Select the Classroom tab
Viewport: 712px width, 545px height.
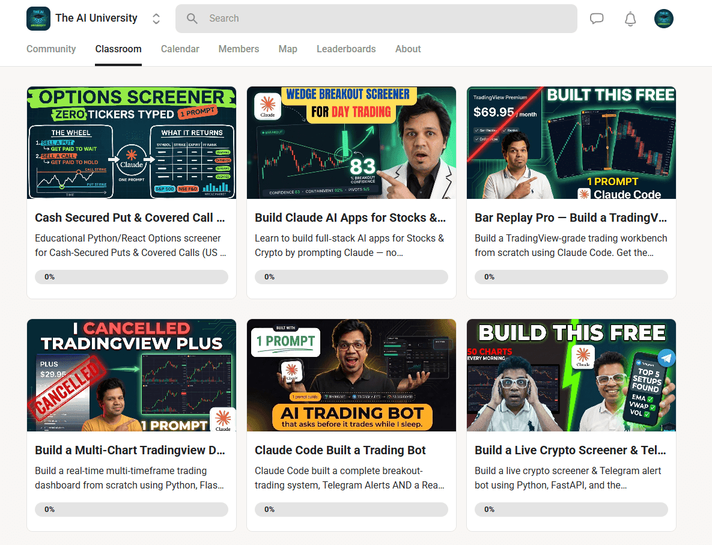pyautogui.click(x=118, y=49)
